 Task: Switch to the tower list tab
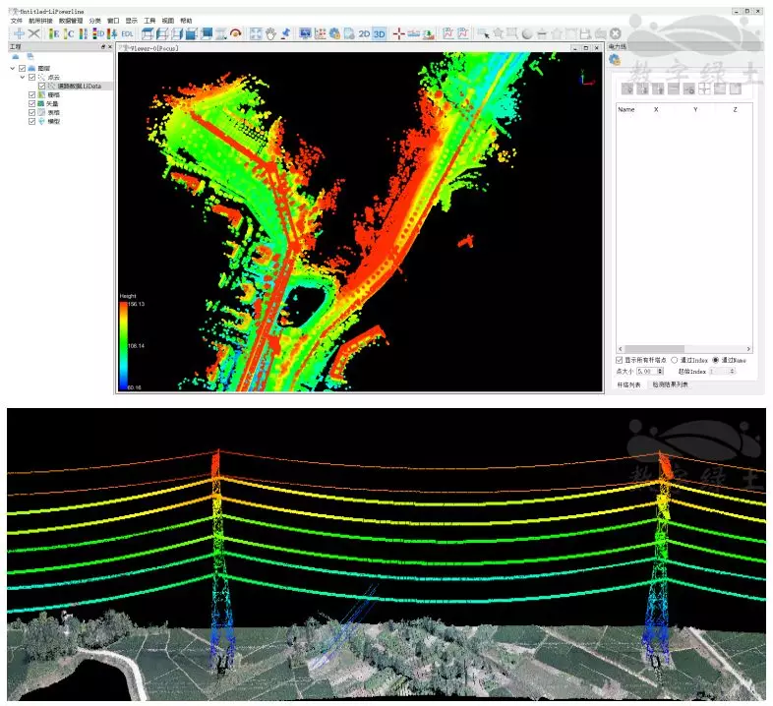coord(628,384)
